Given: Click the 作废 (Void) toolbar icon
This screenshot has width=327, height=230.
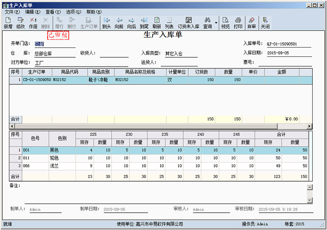Looking at the screenshot, I should pyautogui.click(x=33, y=23).
